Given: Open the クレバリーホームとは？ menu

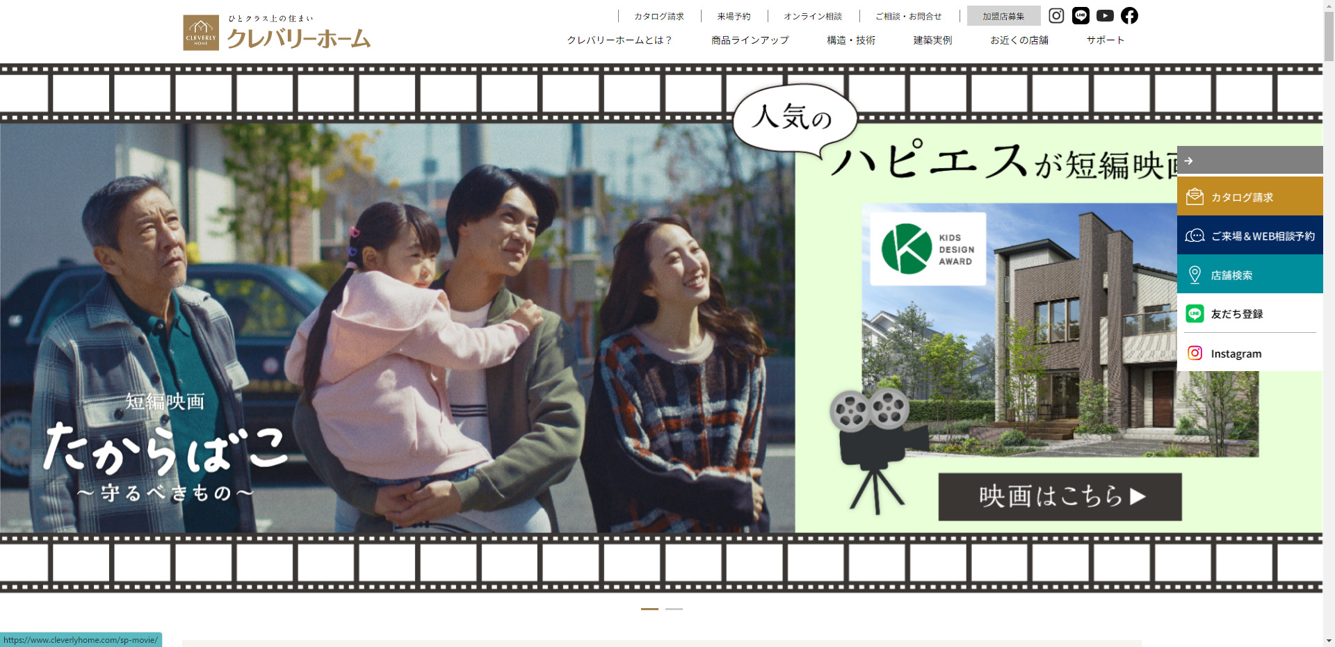Looking at the screenshot, I should (x=619, y=40).
